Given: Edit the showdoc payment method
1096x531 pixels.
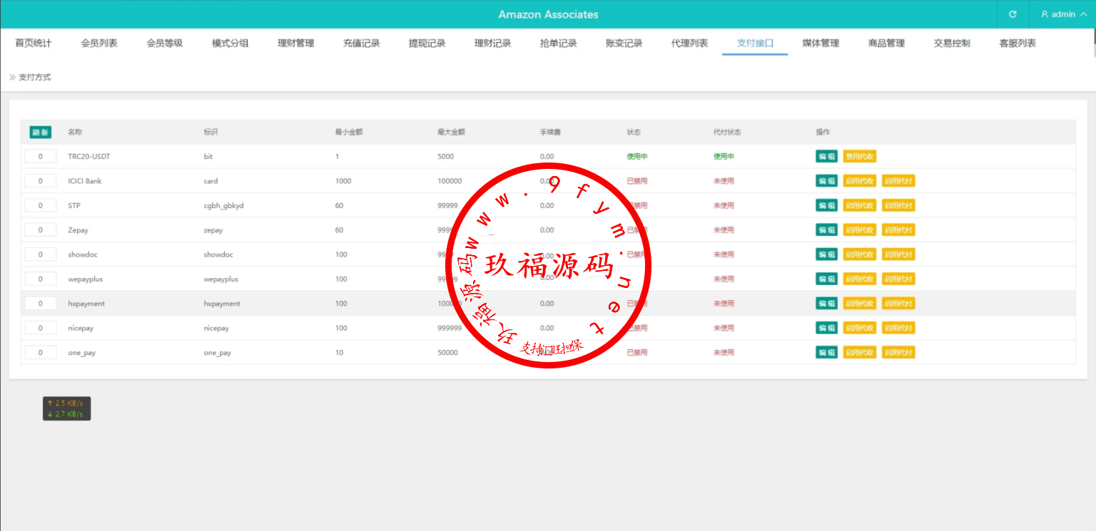Looking at the screenshot, I should point(827,254).
